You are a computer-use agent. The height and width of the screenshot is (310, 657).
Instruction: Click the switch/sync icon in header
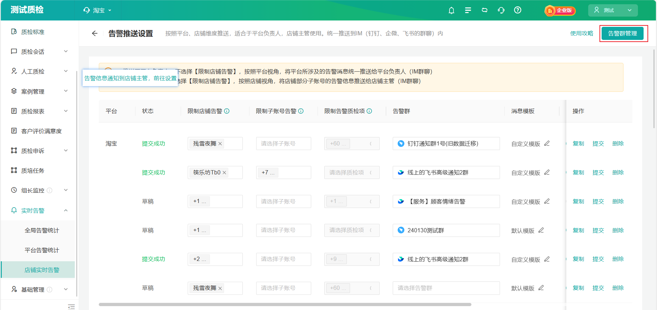click(484, 10)
